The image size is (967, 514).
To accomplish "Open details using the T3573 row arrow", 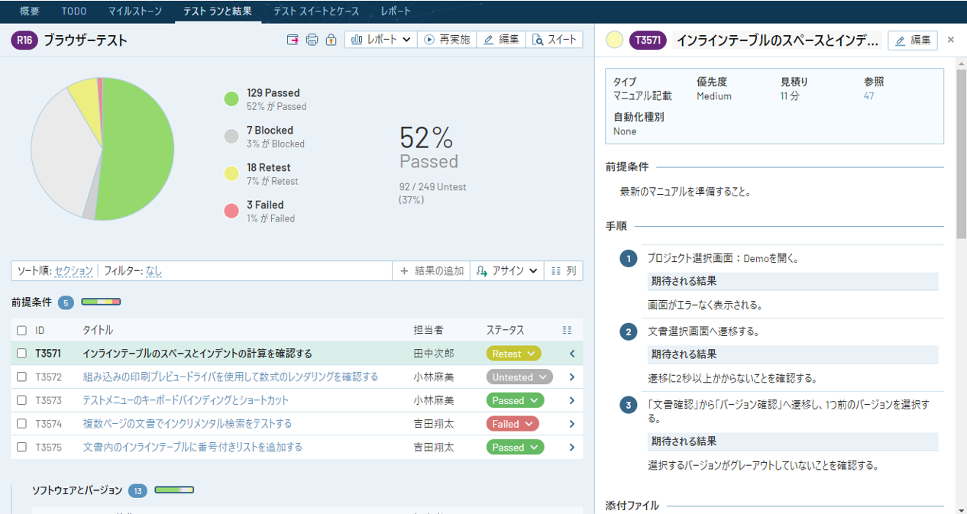I will pyautogui.click(x=571, y=400).
